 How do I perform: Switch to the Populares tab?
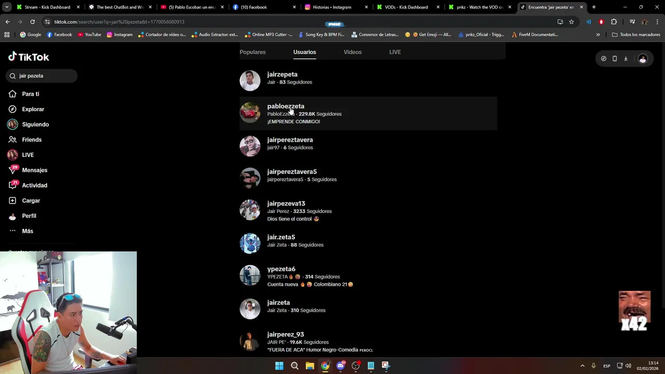tap(252, 52)
